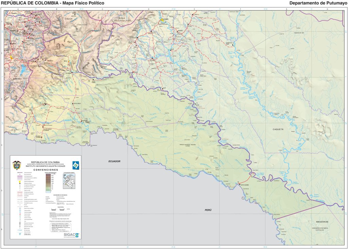Click the Colombian coat of arms emblem
Image resolution: width=348 pixels, height=249 pixels.
coord(16,165)
